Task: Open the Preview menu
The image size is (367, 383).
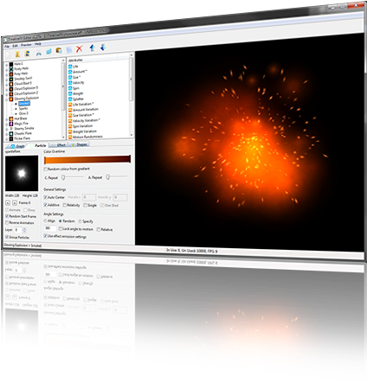Action: pyautogui.click(x=26, y=45)
